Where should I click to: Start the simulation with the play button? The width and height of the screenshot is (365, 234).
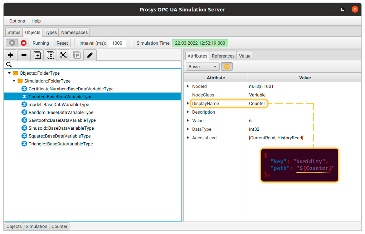(x=12, y=43)
